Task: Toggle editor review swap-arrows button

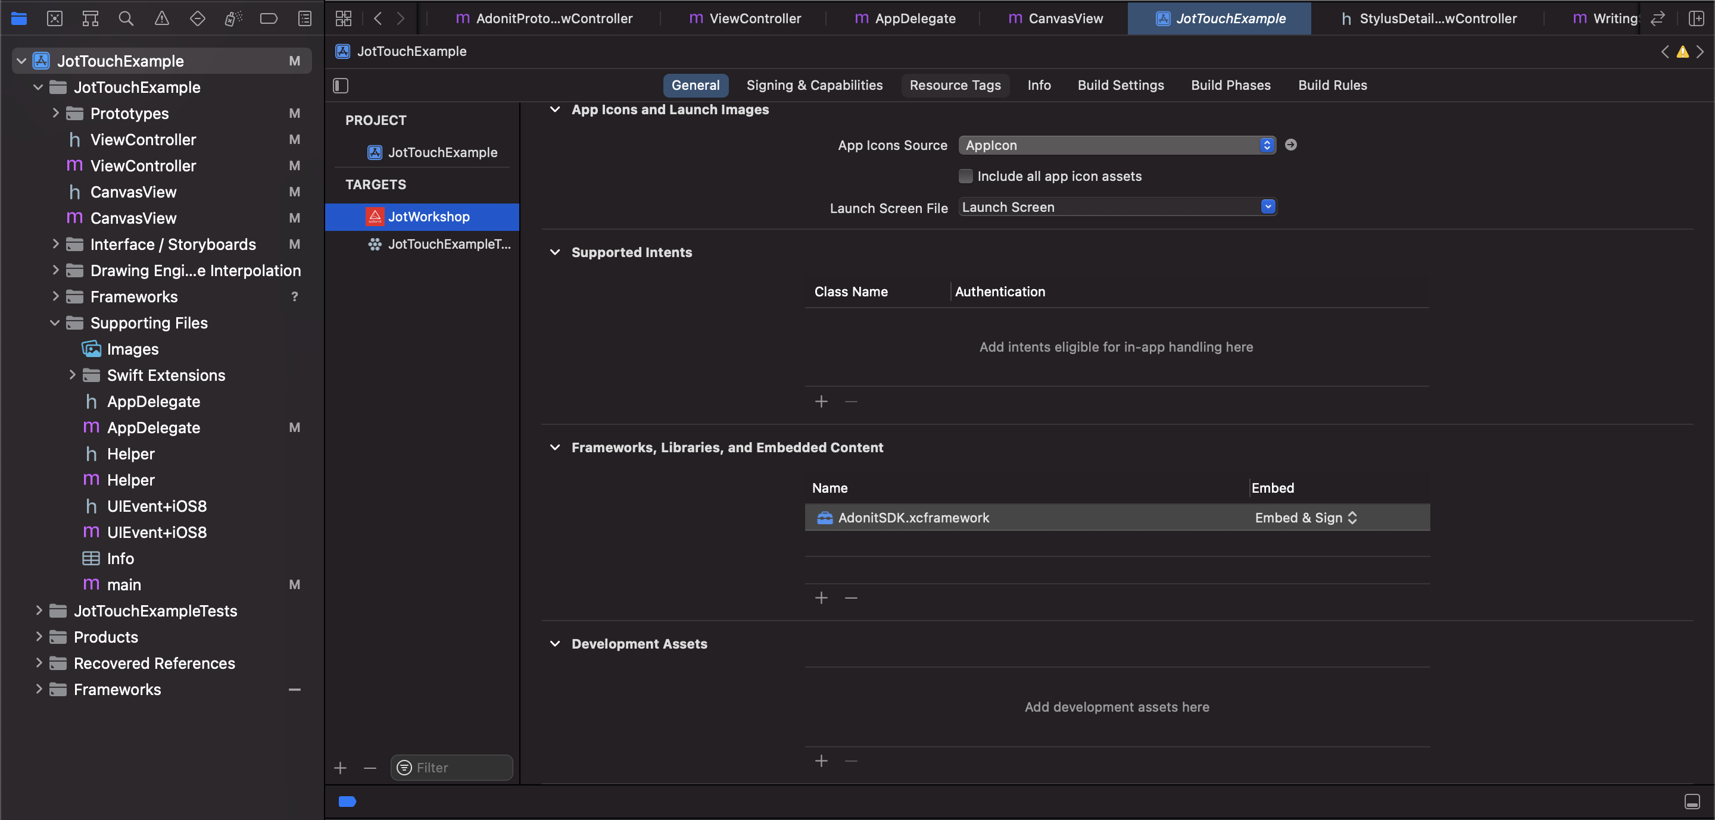Action: tap(1658, 18)
